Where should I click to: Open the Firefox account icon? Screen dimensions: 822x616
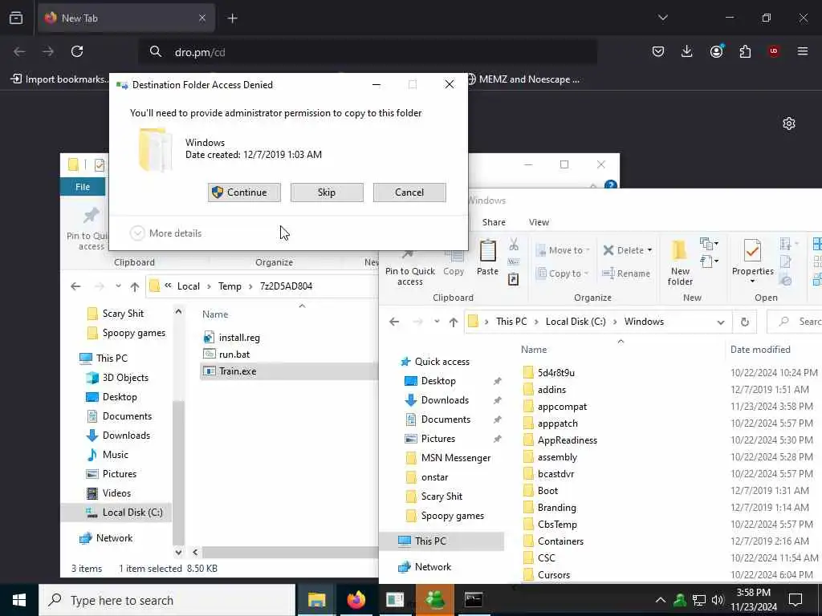point(716,51)
